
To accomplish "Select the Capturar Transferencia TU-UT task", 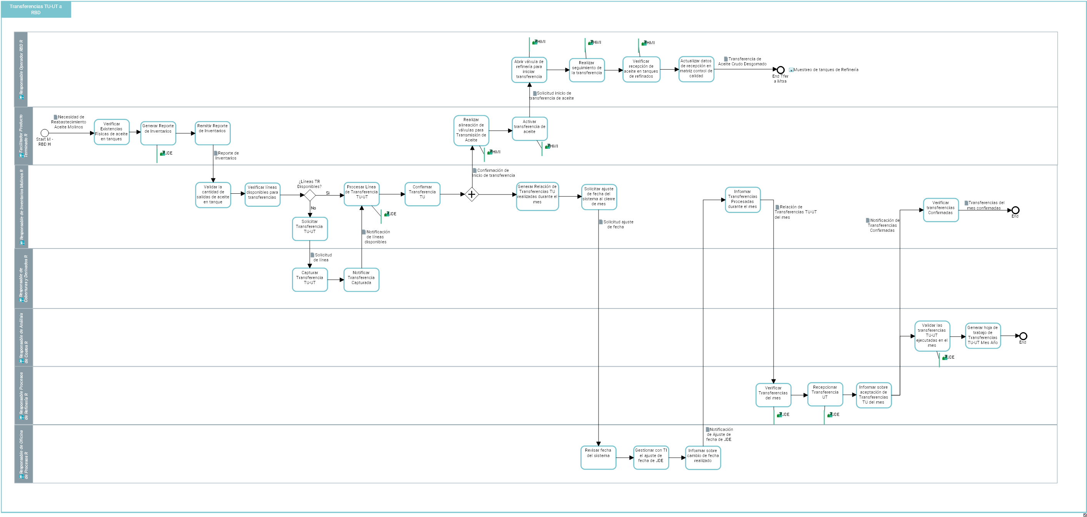I will (310, 279).
